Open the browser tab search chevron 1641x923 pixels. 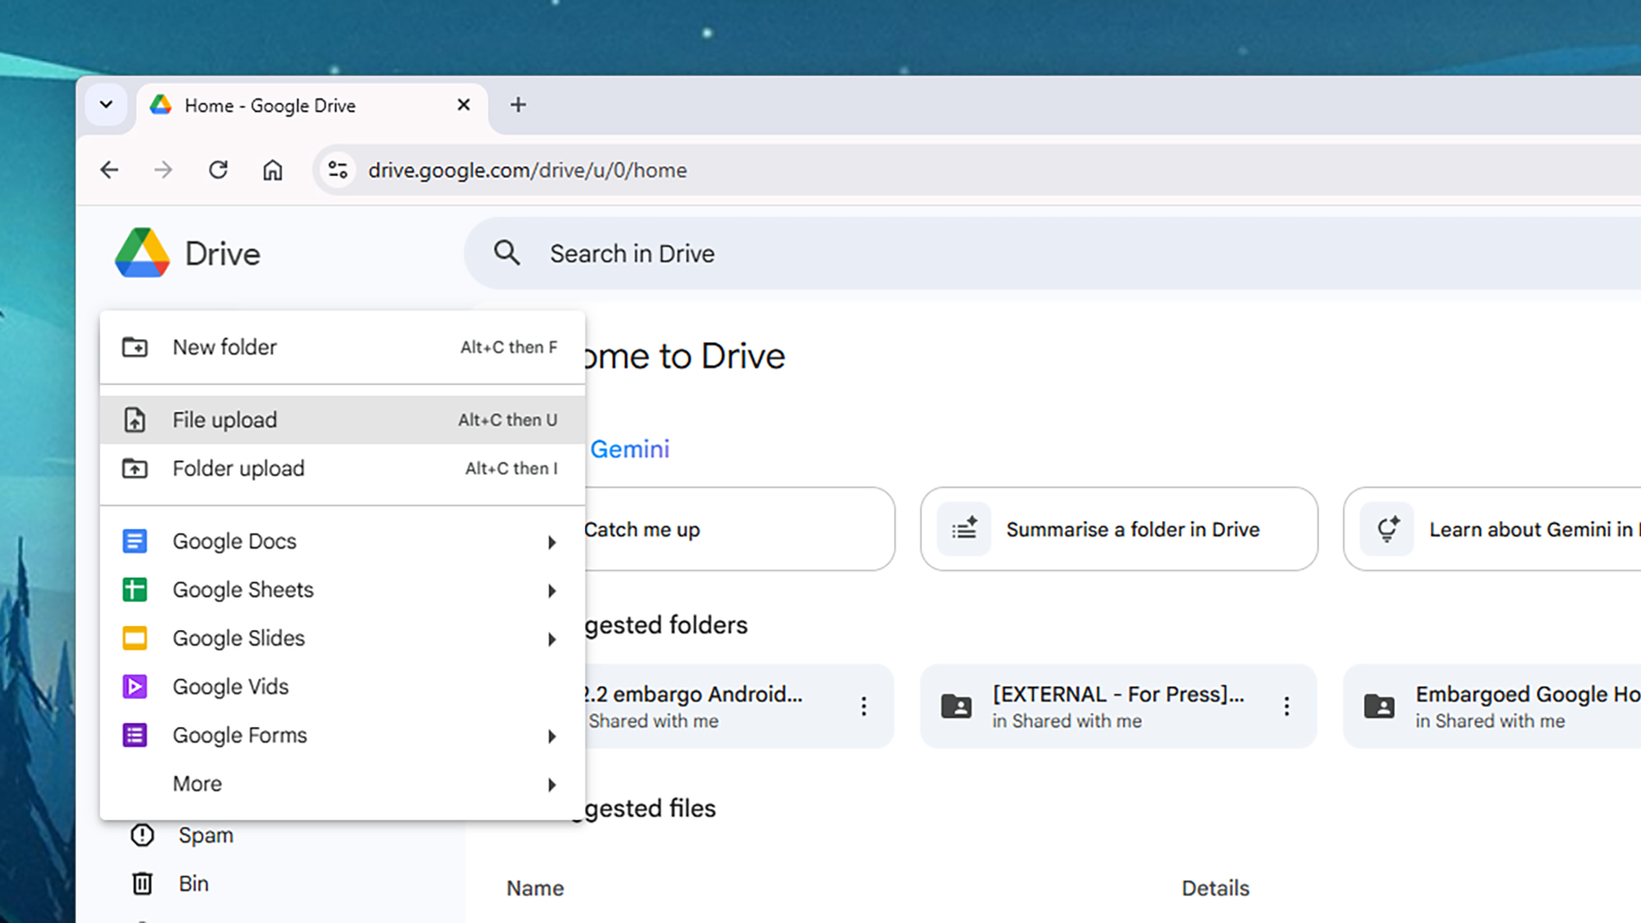click(x=106, y=105)
